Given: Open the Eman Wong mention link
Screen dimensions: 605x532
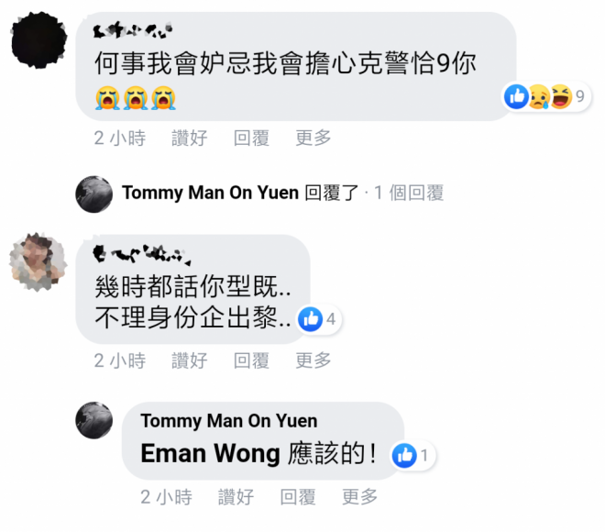Looking at the screenshot, I should click(x=210, y=453).
